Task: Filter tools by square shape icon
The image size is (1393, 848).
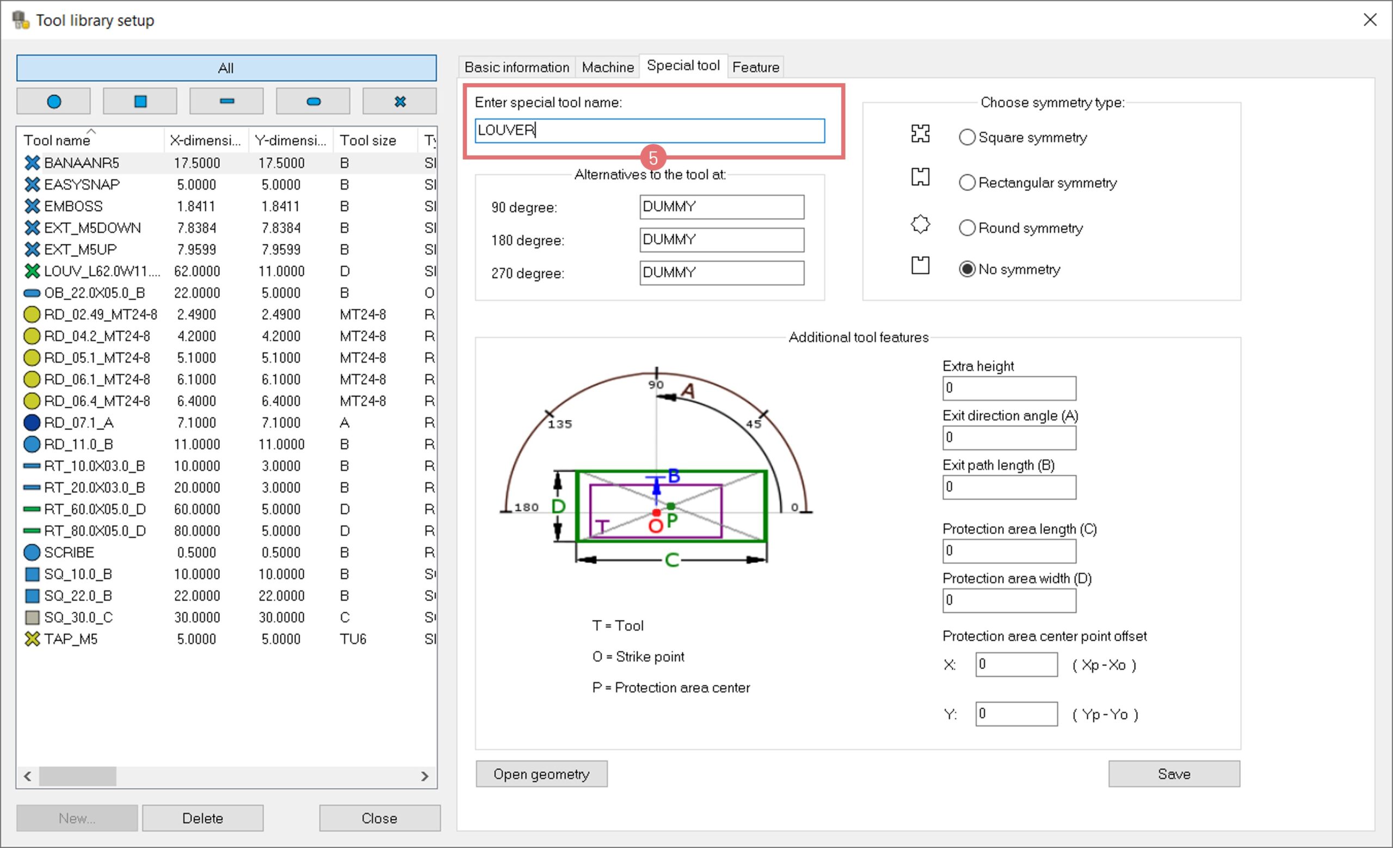Action: pos(140,102)
